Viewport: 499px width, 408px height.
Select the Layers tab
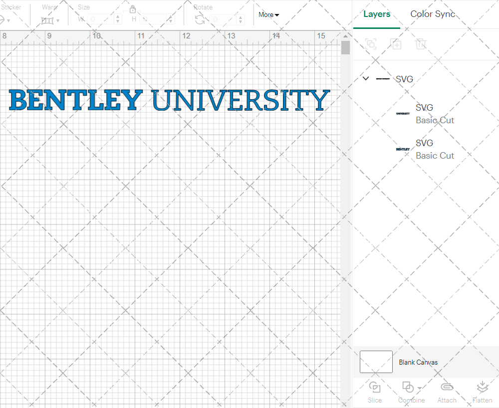coord(377,14)
